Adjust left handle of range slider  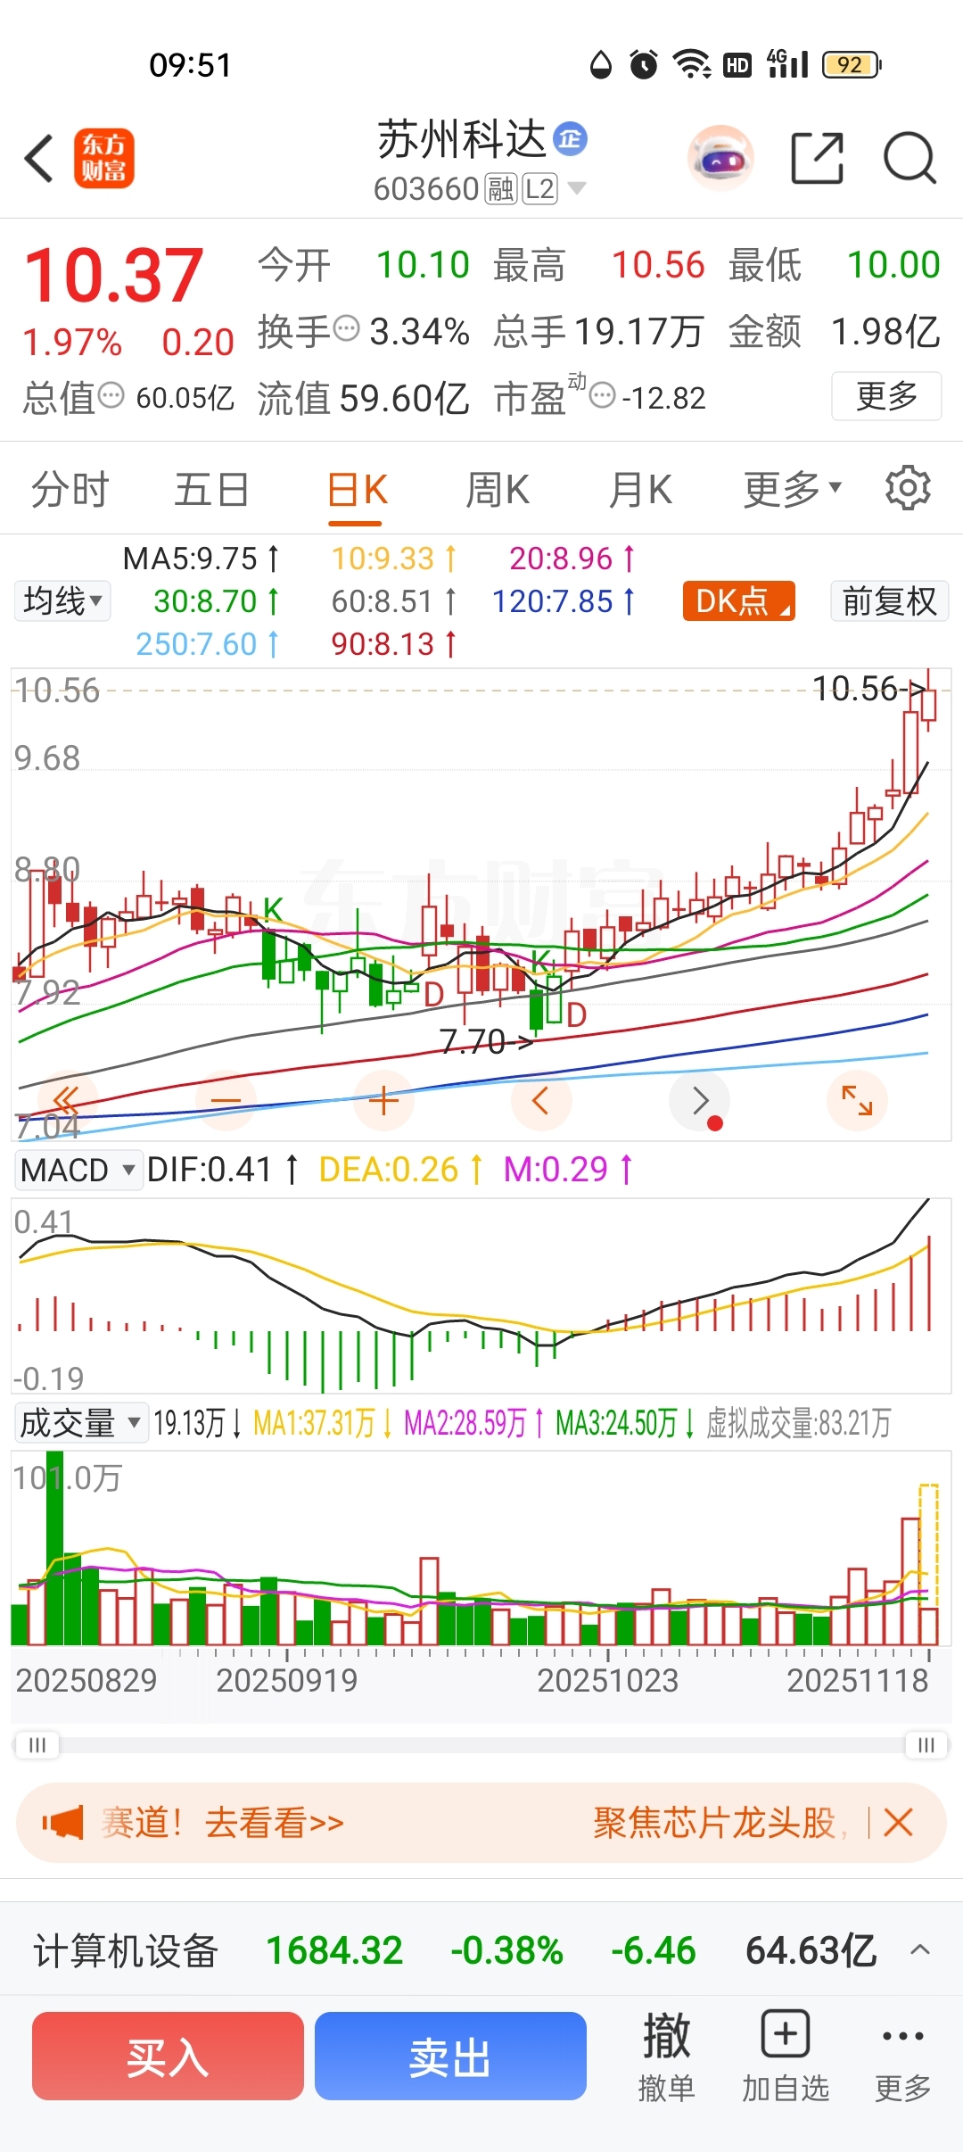pos(37,1744)
